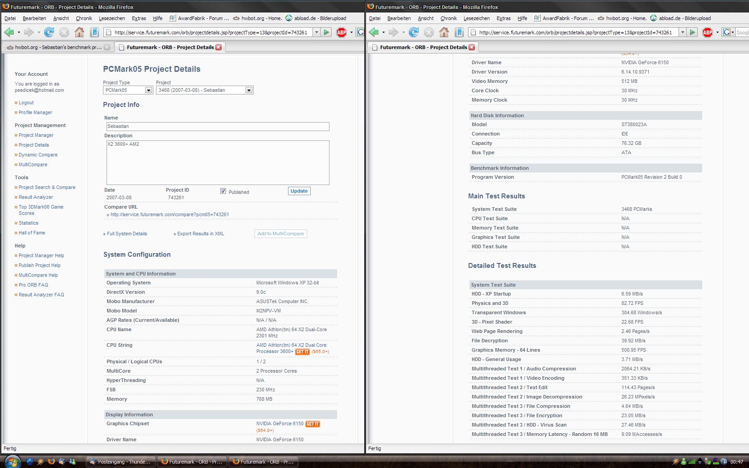Click clock showing 00:47 in tray

coord(737,462)
